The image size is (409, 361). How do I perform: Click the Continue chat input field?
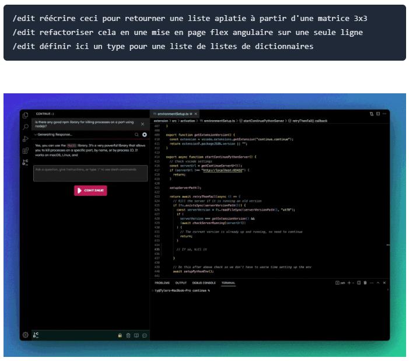coord(90,173)
